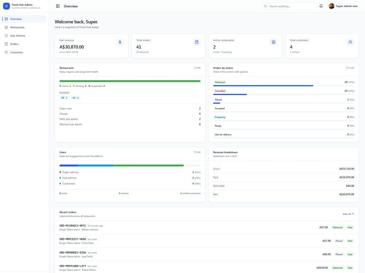Click the Pending 0 legend item
The image size is (365, 273).
click(x=80, y=86)
